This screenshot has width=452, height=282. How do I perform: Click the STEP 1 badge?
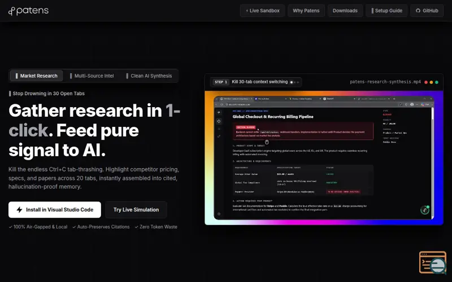221,82
